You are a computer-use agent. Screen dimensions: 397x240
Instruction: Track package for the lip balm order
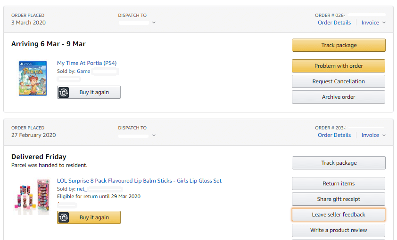pos(339,163)
